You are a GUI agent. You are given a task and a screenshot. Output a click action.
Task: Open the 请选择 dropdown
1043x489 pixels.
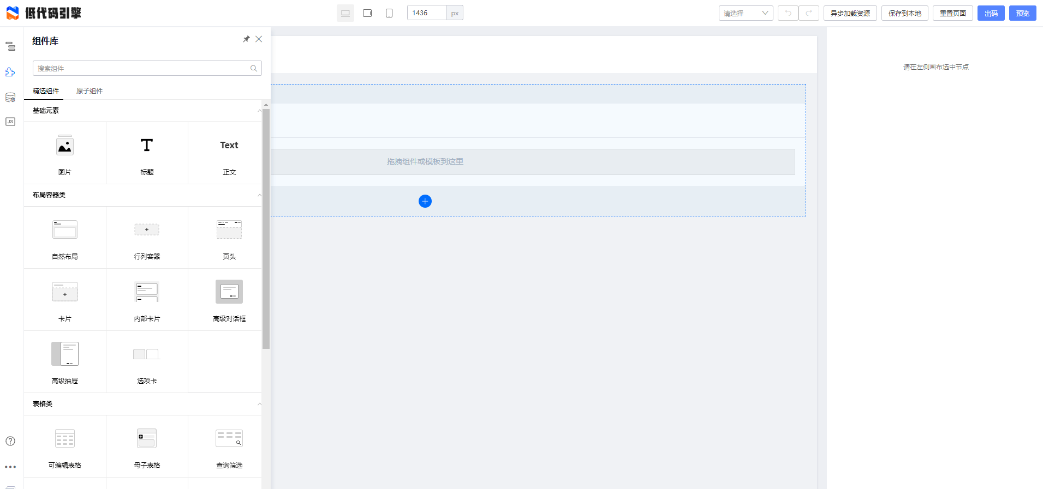746,13
